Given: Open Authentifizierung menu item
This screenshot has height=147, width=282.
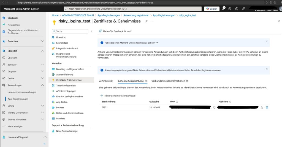Looking at the screenshot, I should point(64,75).
